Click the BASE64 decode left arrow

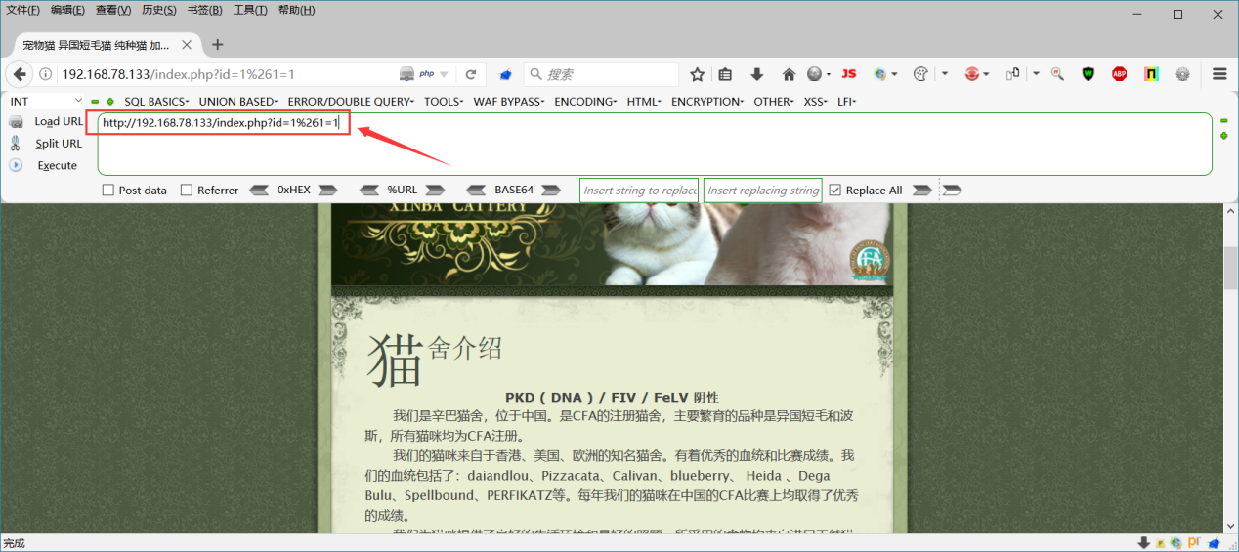pos(477,190)
